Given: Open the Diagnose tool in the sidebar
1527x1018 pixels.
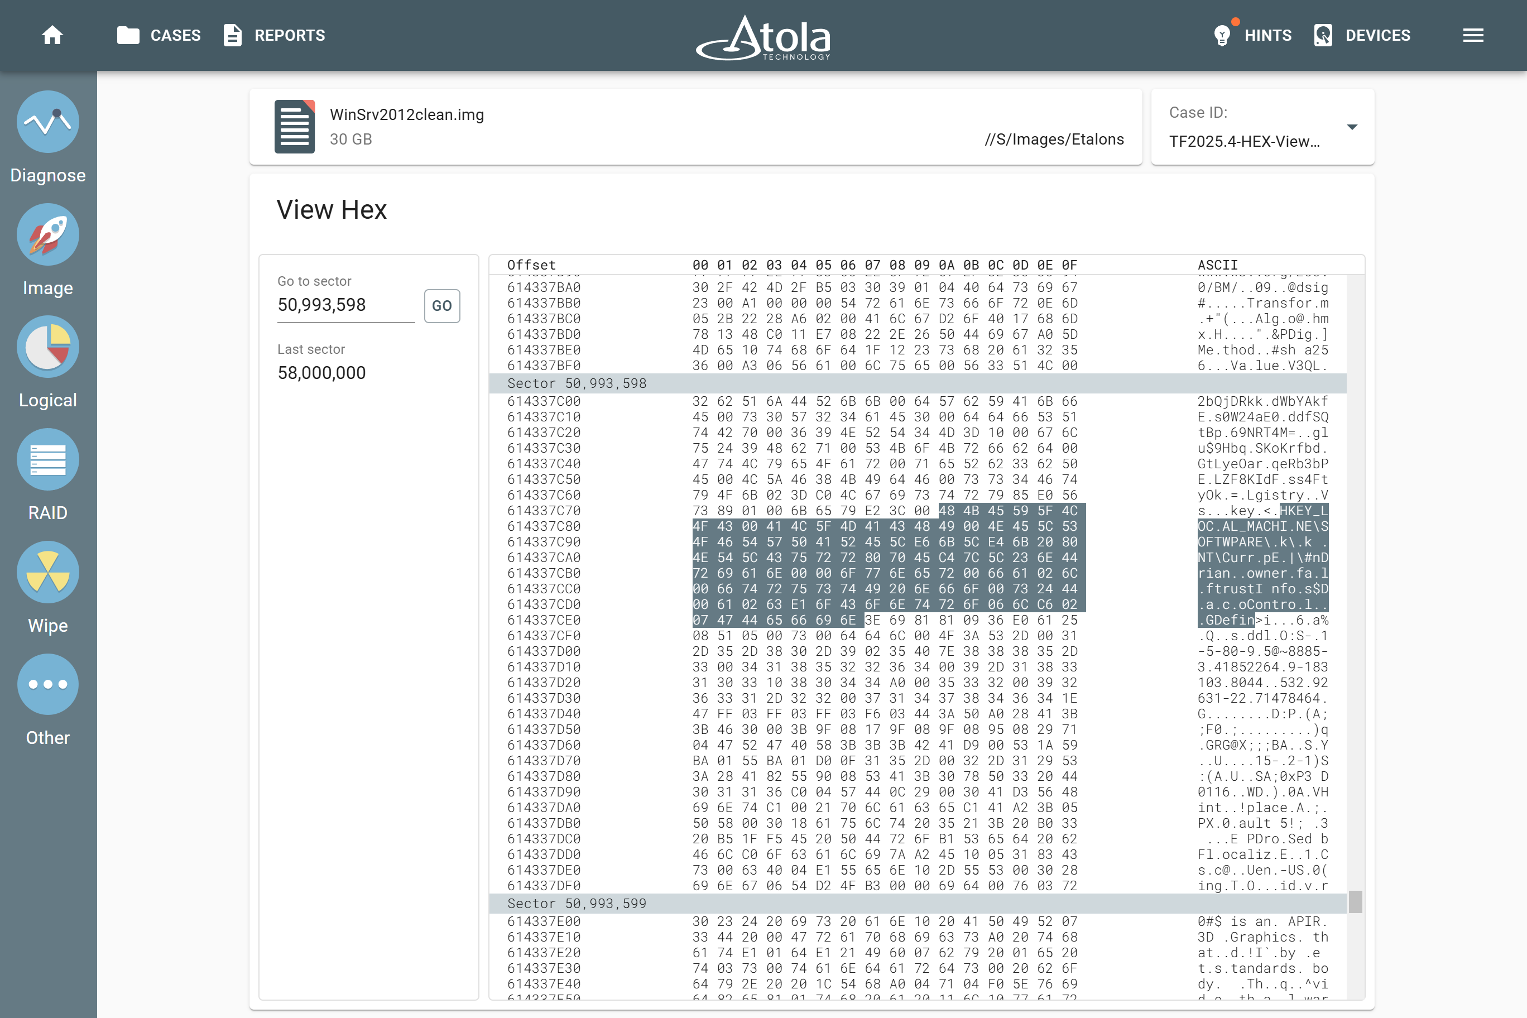Looking at the screenshot, I should pos(47,122).
